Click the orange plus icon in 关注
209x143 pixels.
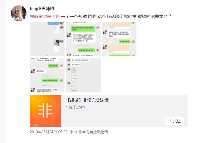170,121
